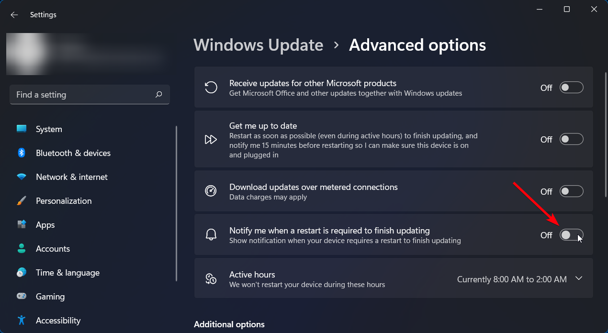Click the Bluetooth & devices icon
This screenshot has width=608, height=333.
point(22,153)
